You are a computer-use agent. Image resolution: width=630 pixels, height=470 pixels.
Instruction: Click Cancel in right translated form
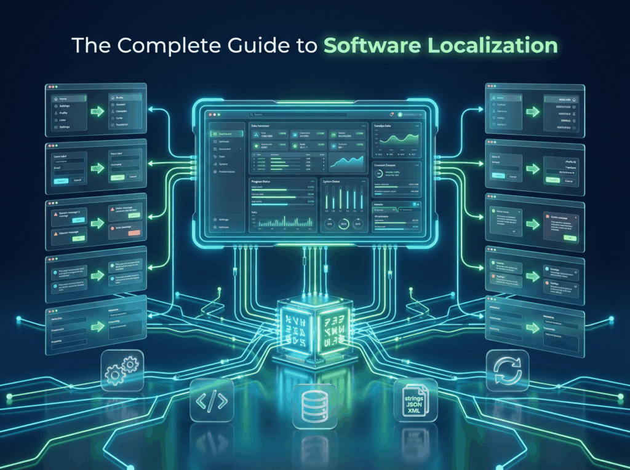point(569,181)
